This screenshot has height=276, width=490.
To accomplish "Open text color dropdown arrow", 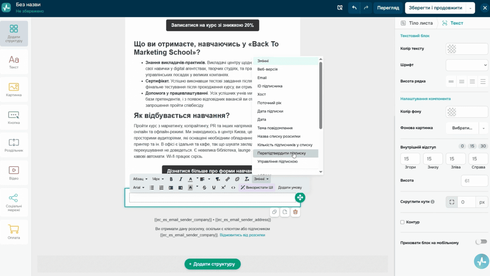I will pos(197,178).
